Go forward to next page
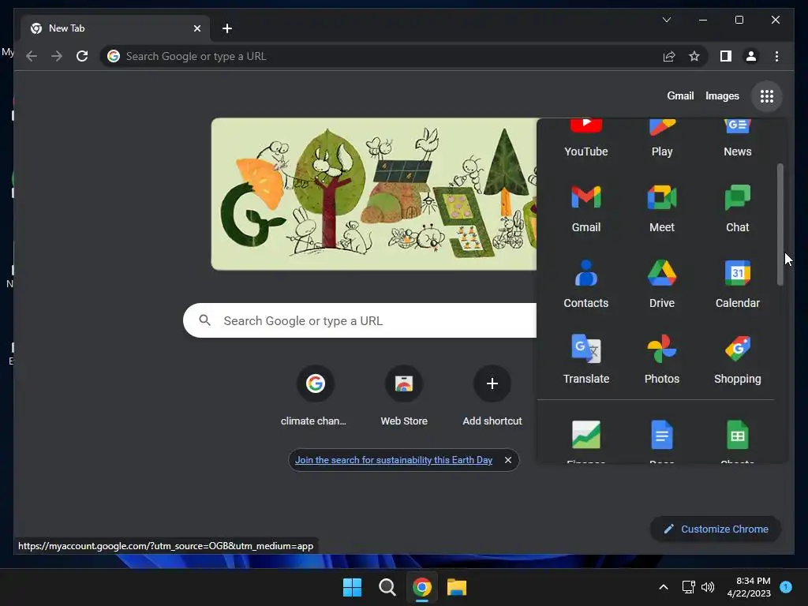This screenshot has height=606, width=808. click(x=57, y=56)
